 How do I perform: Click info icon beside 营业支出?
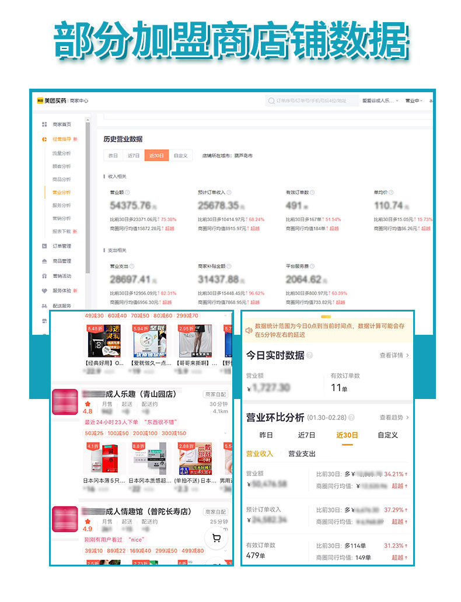tap(132, 266)
